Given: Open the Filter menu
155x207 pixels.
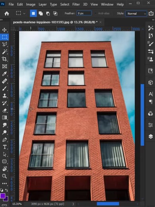Looking at the screenshot, I should [76, 4].
